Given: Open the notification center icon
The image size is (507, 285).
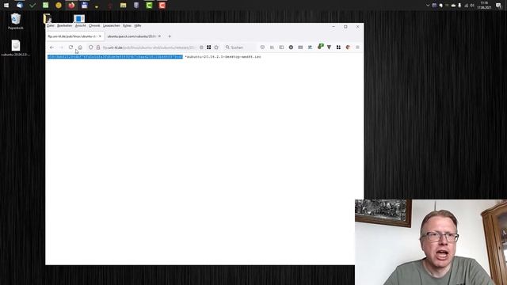Looking at the screenshot, I should (498, 6).
